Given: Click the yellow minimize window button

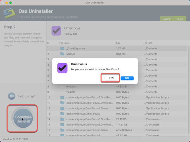Looking at the screenshot, I should click(x=7, y=3).
